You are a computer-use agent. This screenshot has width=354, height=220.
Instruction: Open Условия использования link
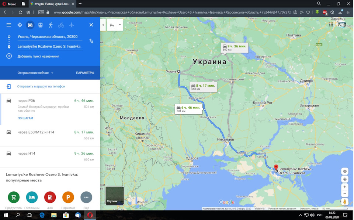(282, 209)
